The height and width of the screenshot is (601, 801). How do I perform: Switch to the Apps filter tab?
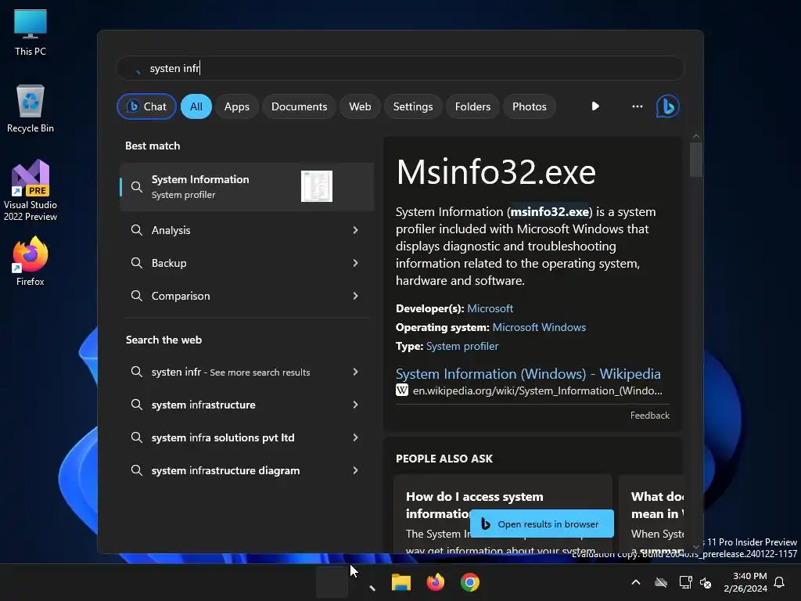pyautogui.click(x=236, y=106)
